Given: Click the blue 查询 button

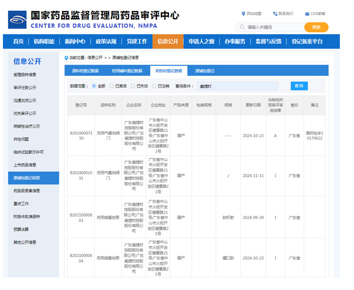Looking at the screenshot, I should [x=299, y=86].
